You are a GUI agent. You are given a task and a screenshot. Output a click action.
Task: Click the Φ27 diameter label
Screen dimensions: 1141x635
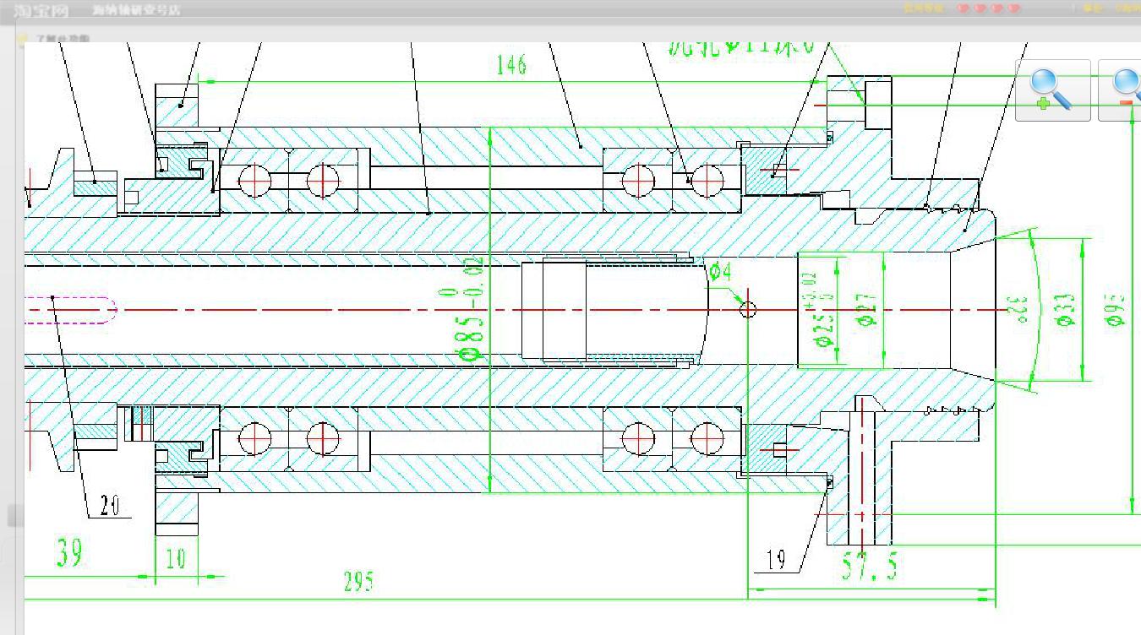coord(866,309)
